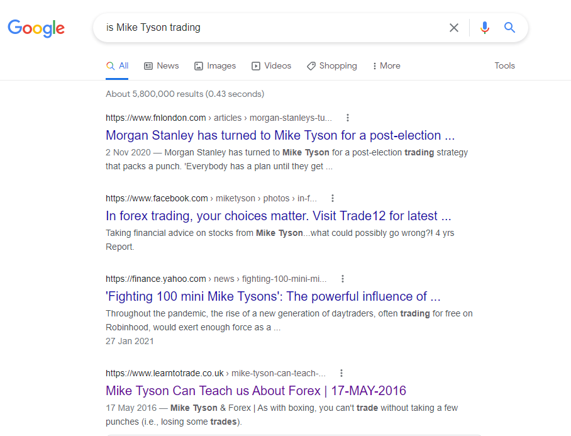571x436 pixels.
Task: Expand the More search categories menu
Action: point(386,65)
